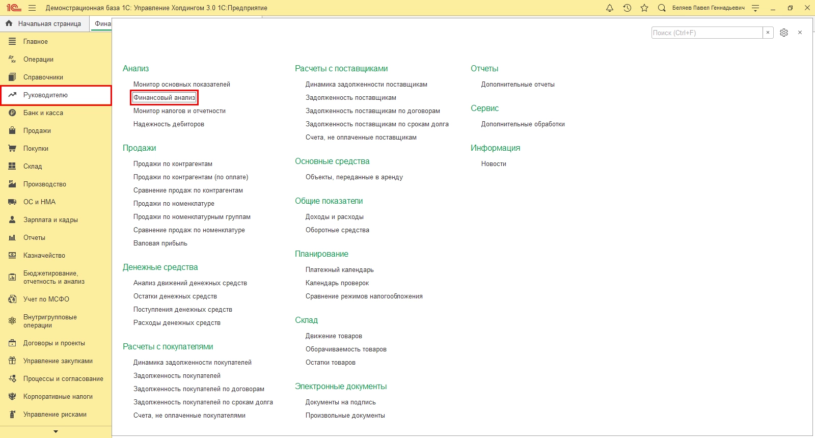
Task: Open Объекты, переданные в аренду
Action: tap(354, 177)
